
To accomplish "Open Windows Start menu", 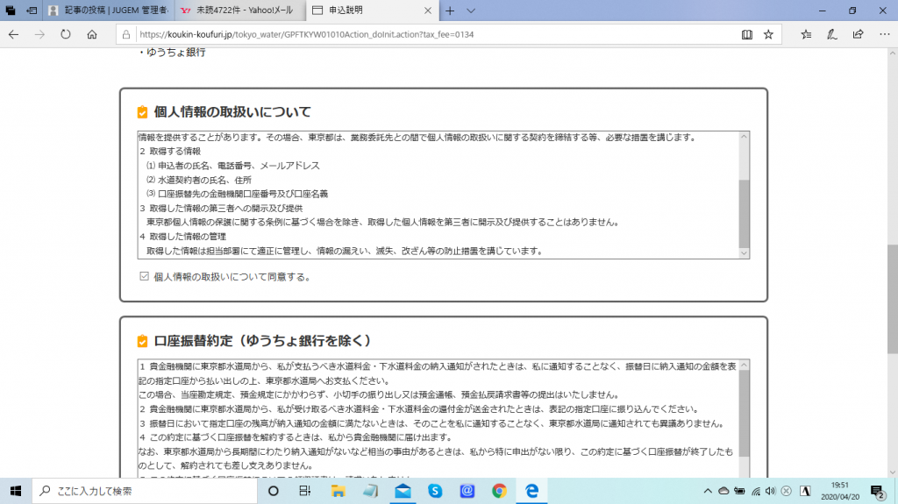I will coord(15,491).
